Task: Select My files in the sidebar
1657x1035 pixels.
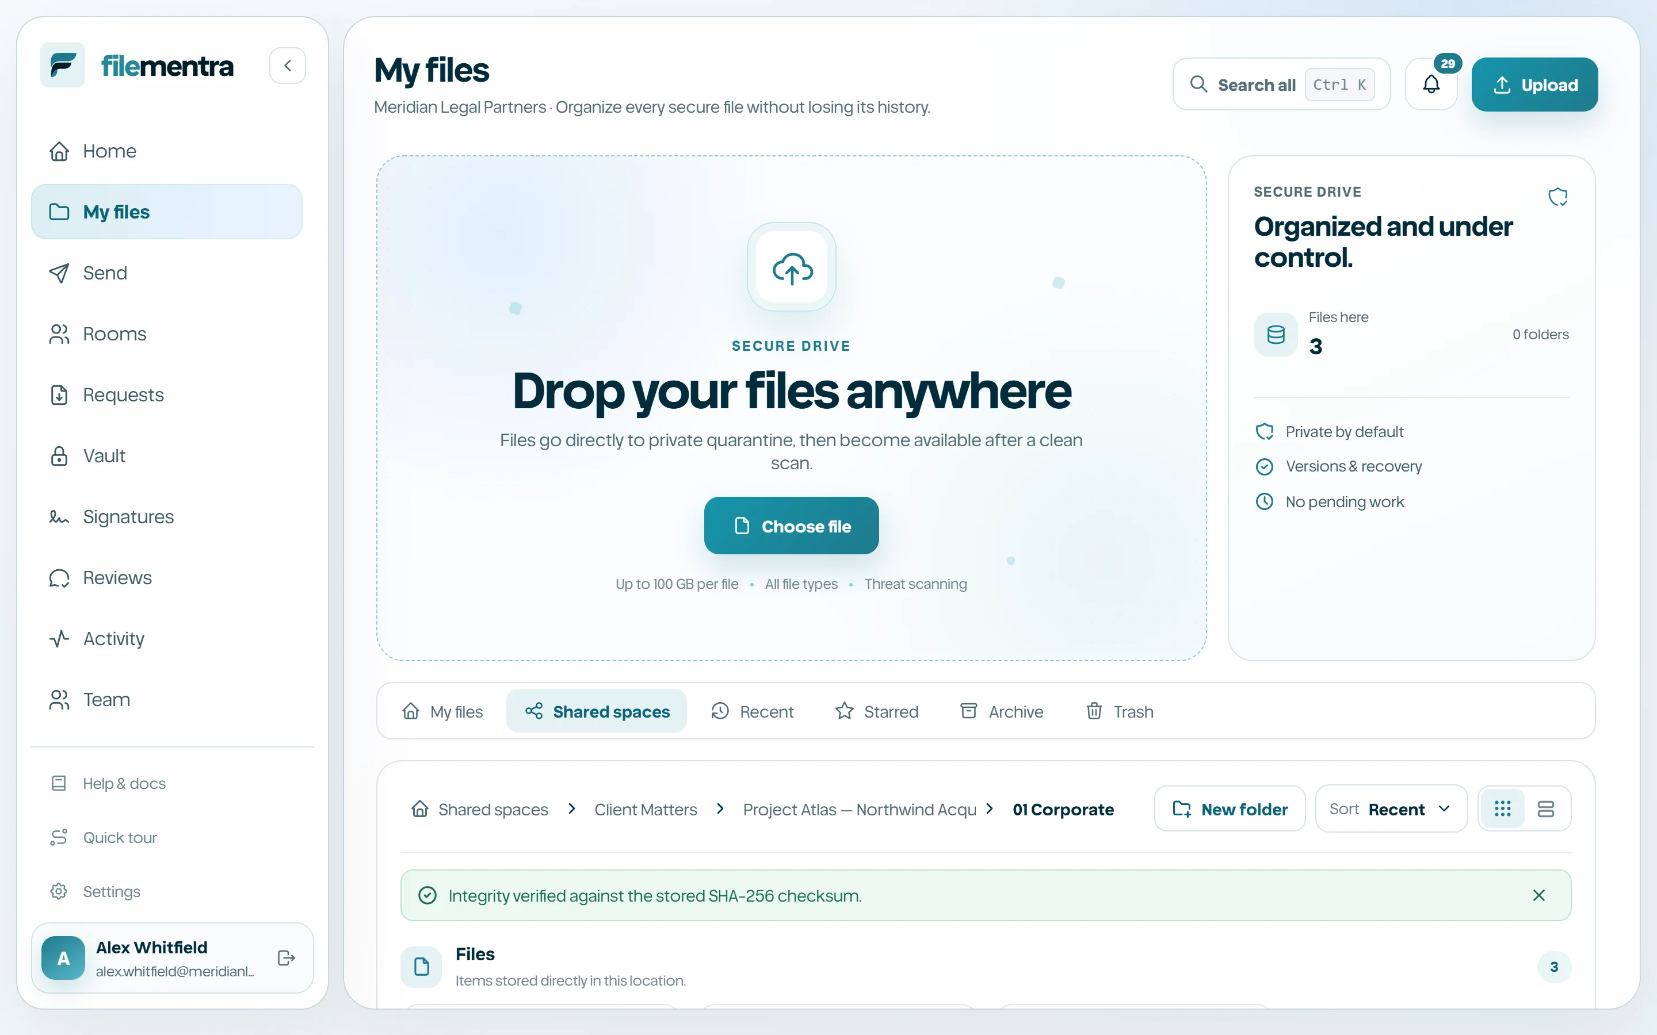Action: (x=166, y=212)
